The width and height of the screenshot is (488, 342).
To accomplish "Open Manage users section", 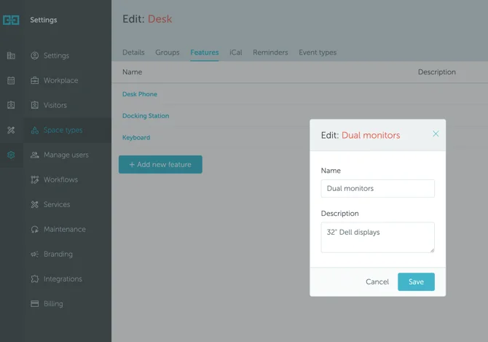I will pos(66,155).
